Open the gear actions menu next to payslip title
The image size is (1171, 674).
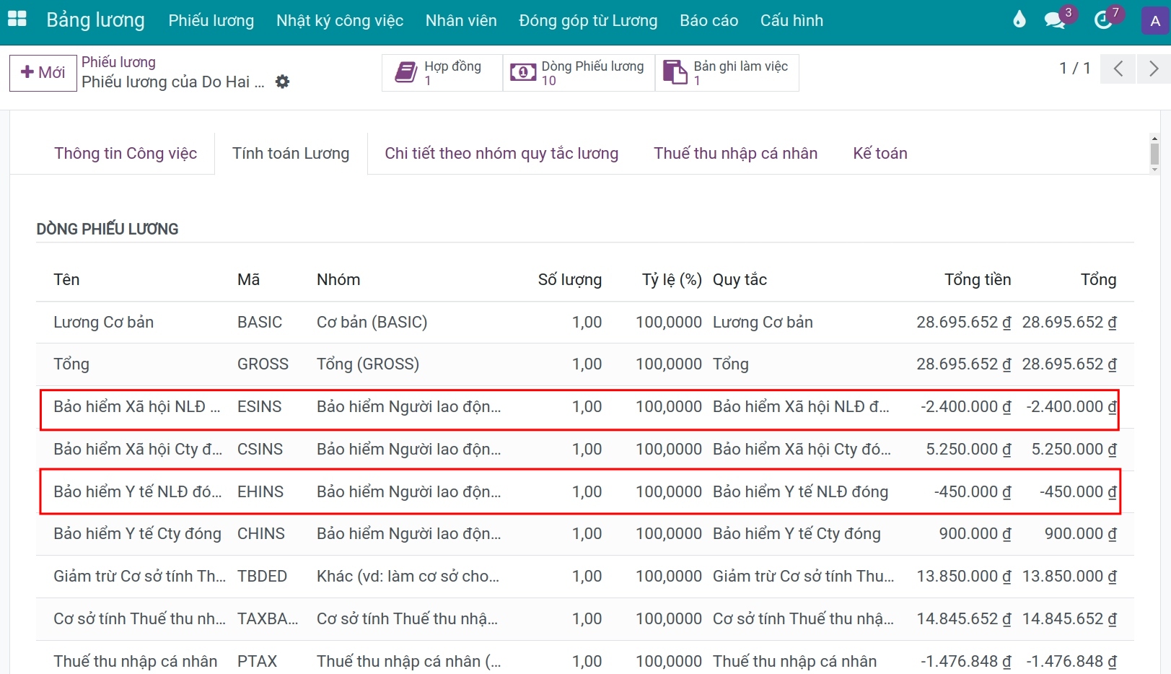point(282,82)
